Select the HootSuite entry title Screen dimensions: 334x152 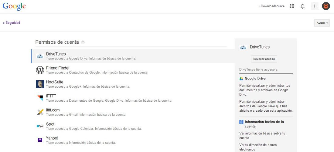pos(55,82)
